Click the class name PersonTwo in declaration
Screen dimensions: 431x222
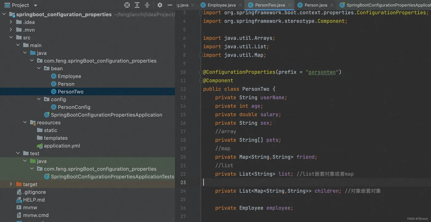(256, 89)
